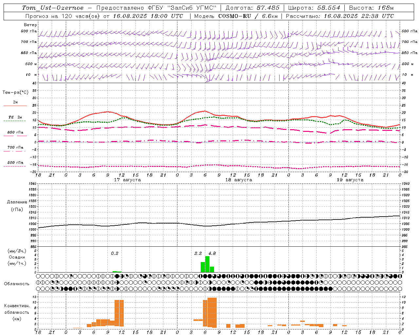The image size is (419, 335).
Task: Click the 500 м wind level label on left
Action: pyautogui.click(x=31, y=64)
